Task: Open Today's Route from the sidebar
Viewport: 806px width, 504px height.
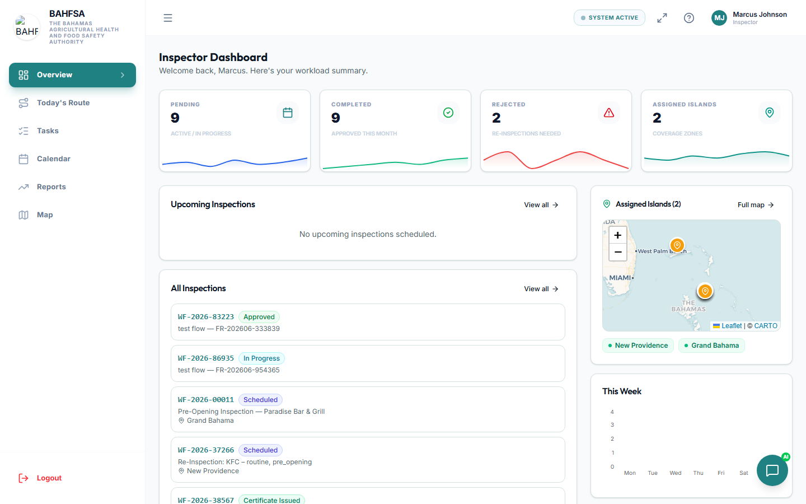Action: (x=72, y=103)
